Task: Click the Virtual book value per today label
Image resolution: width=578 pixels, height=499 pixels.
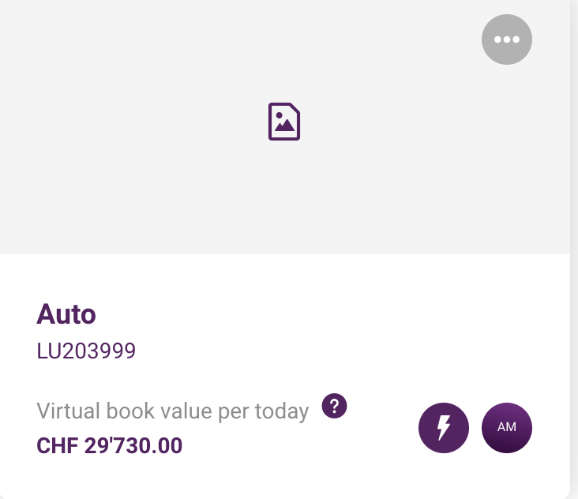Action: point(172,411)
